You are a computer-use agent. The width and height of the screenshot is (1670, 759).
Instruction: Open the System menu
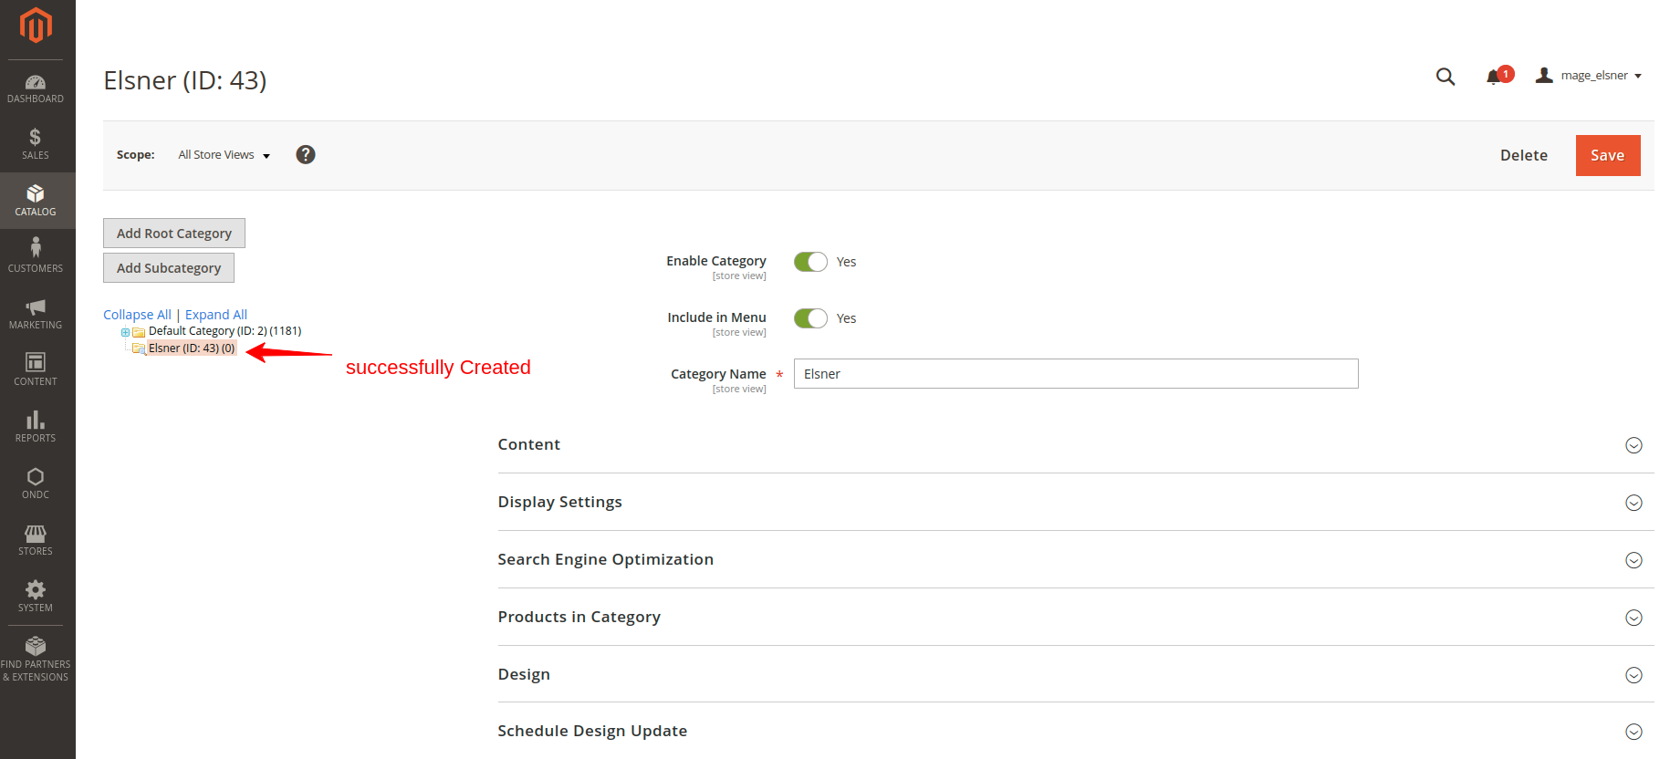click(36, 597)
